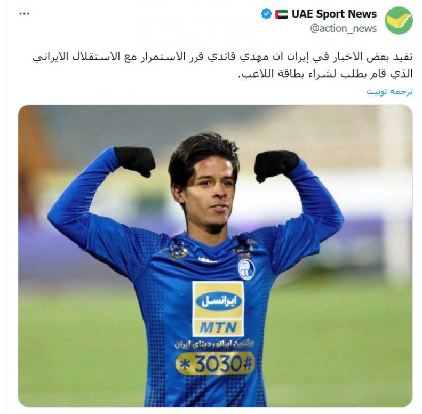Click the Irancell oval logo on the jersey
This screenshot has width=422, height=414.
(x=219, y=301)
